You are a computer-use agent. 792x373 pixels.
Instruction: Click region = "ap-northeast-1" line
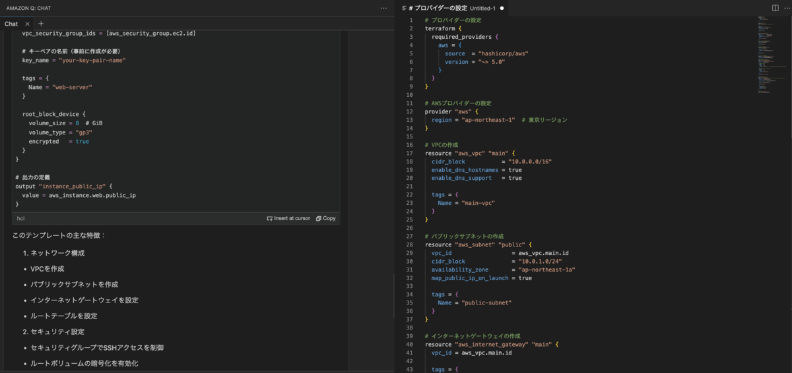point(499,120)
